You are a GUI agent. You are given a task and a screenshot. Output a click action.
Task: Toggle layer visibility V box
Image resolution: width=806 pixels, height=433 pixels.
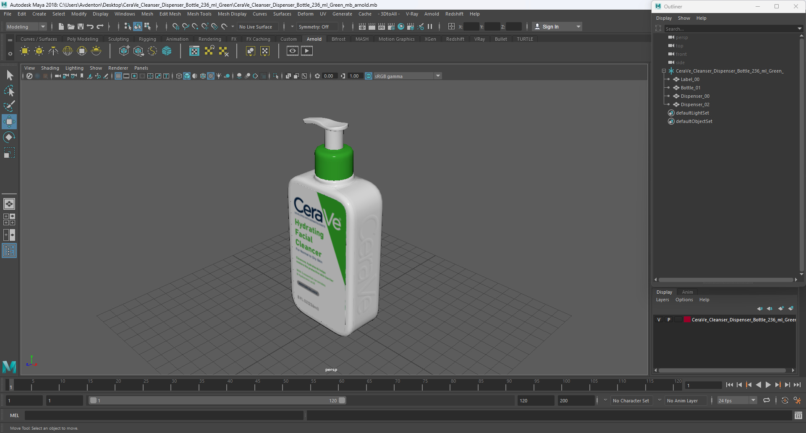click(659, 319)
